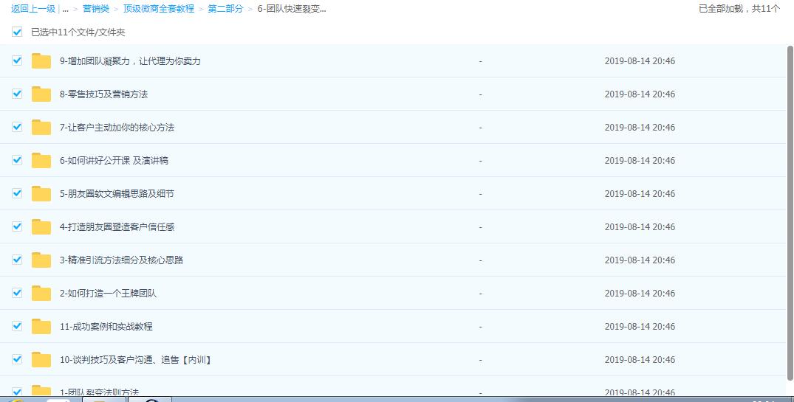Screen dimensions: 794x402
Task: Click 返回上一级 to go back
Action: [32, 9]
